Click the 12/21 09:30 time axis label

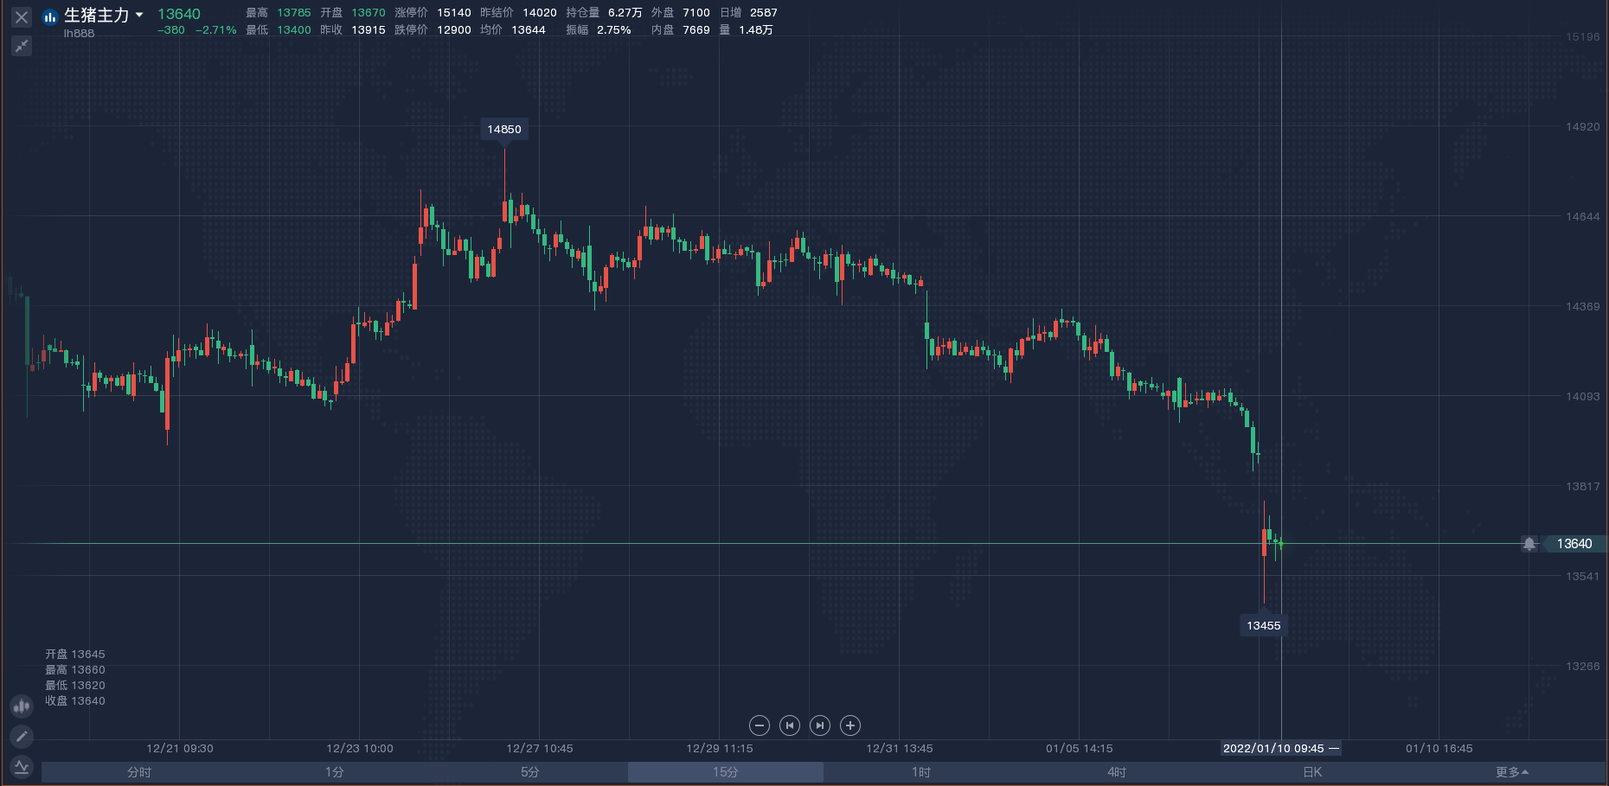click(180, 749)
